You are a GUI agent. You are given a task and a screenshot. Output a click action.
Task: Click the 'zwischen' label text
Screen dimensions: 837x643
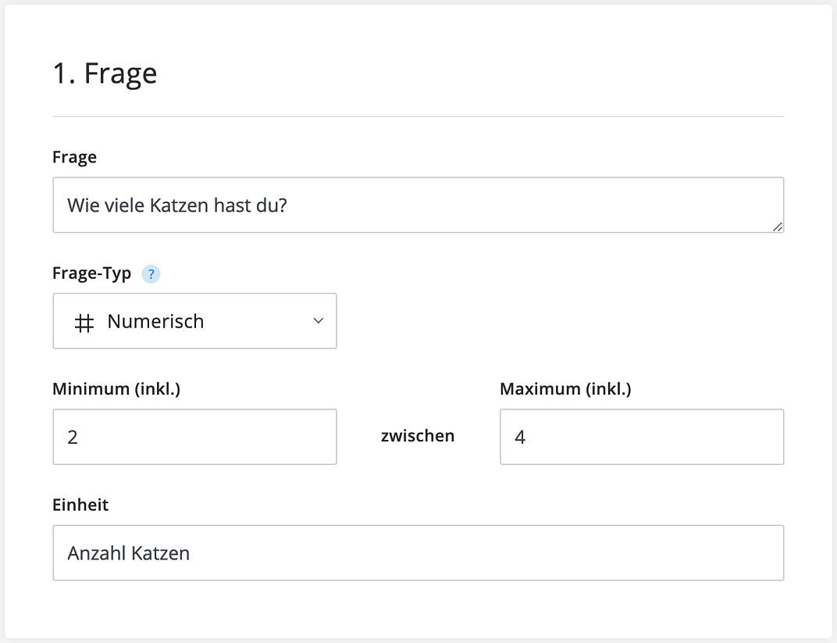[418, 436]
